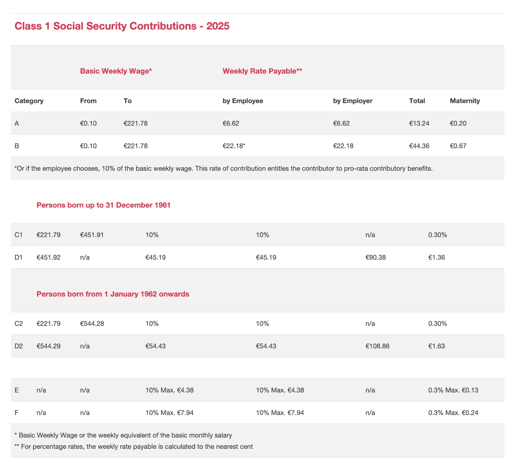
Task: Select the C2 upper wage limit €544.28
Action: 92,324
